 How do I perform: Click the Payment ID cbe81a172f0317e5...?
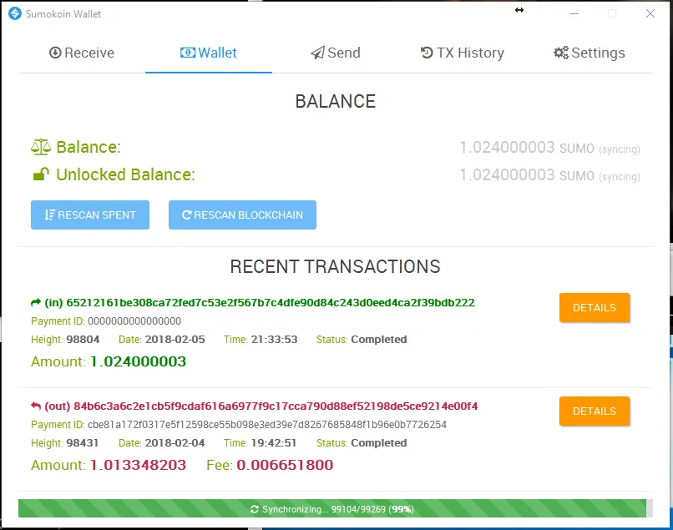(267, 425)
